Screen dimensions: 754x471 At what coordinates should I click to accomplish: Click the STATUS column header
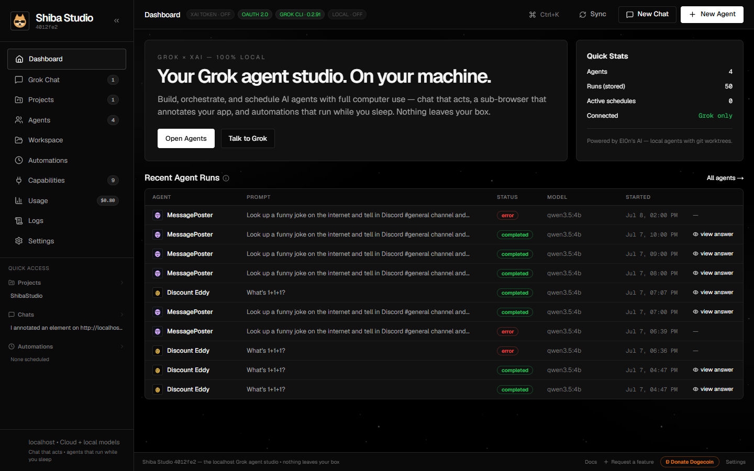tap(507, 197)
